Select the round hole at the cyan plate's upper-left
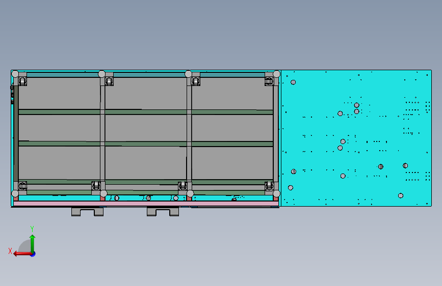This screenshot has width=442, height=286. tap(293, 82)
